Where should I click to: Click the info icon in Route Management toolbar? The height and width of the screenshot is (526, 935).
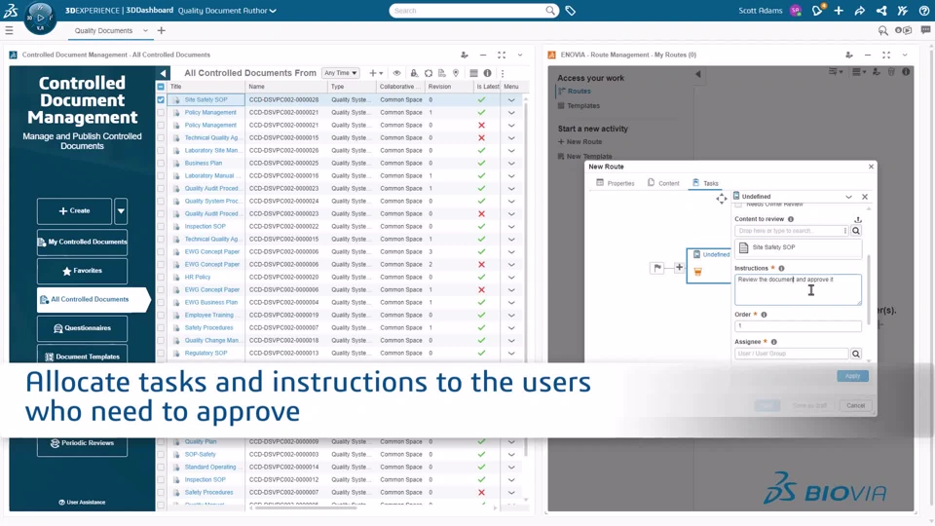pos(906,71)
